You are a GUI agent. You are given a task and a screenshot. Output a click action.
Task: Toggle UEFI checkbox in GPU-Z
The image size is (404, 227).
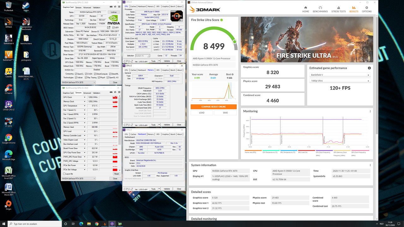113,27
